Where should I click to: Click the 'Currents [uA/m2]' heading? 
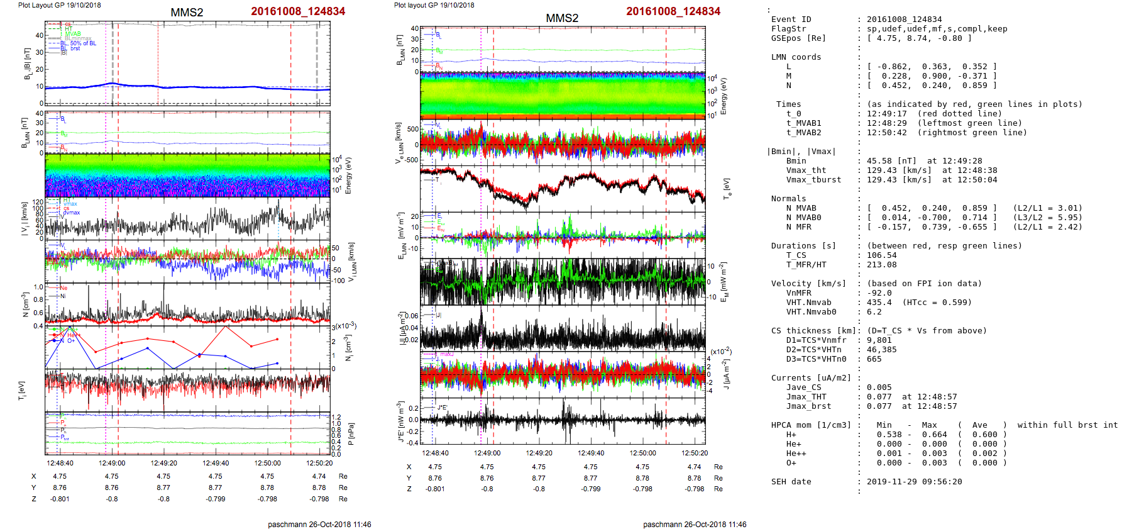[811, 378]
